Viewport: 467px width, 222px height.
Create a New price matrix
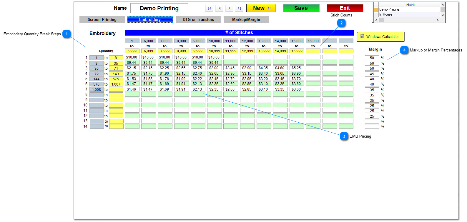click(x=261, y=8)
